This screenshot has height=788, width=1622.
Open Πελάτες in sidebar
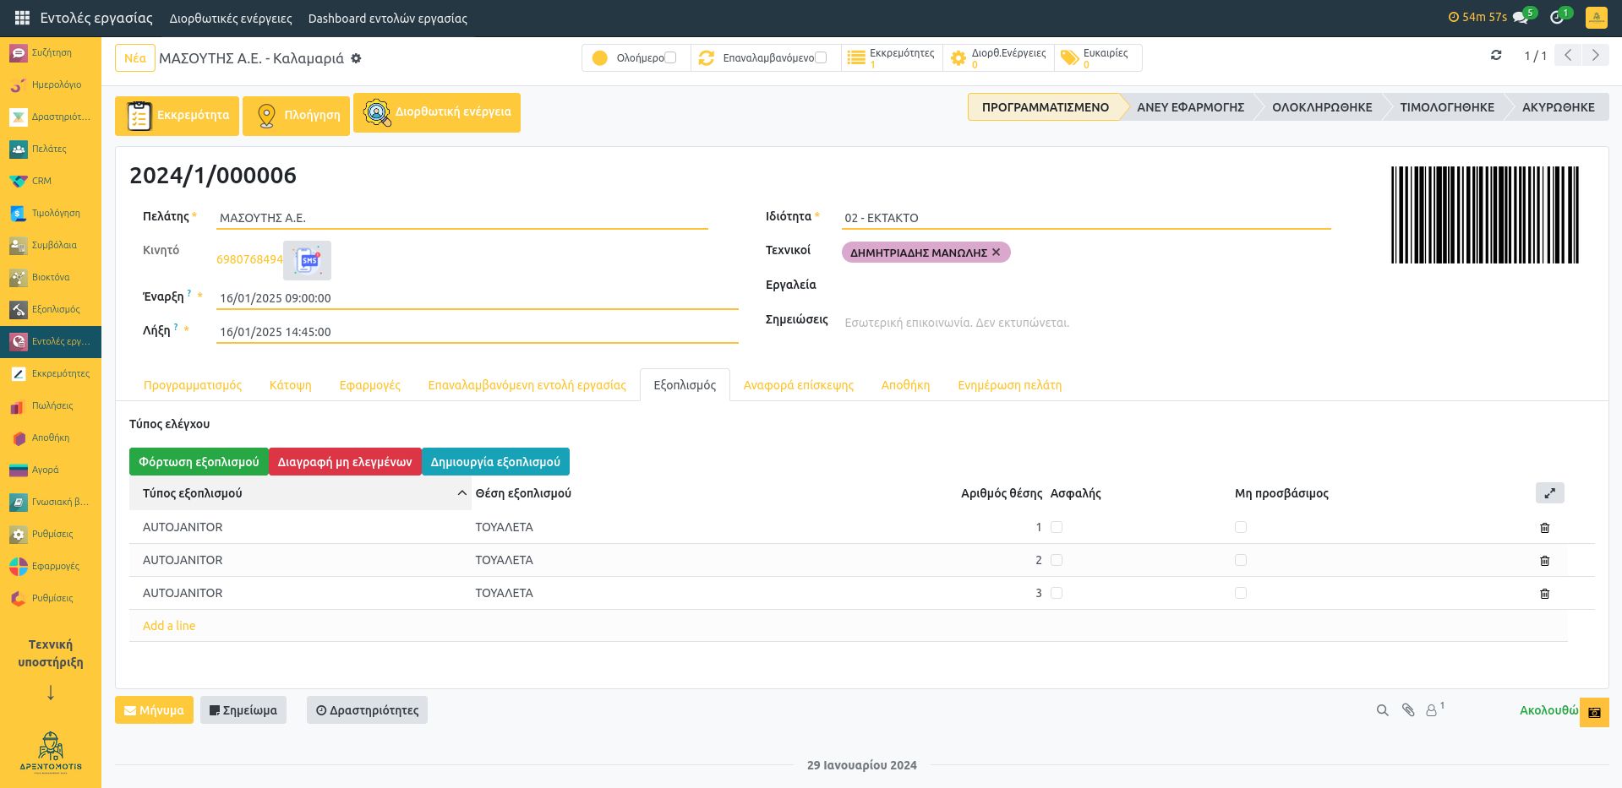pyautogui.click(x=51, y=149)
